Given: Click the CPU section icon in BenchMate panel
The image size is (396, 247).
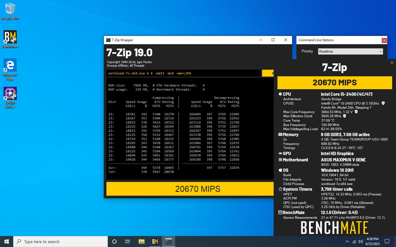Looking at the screenshot, I should (x=280, y=94).
